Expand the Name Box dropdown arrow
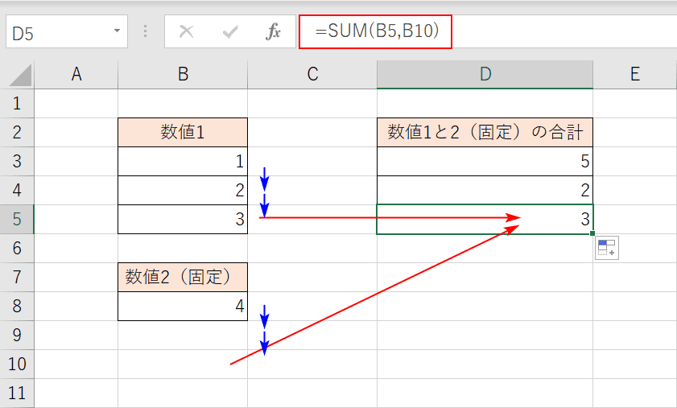The image size is (677, 408). click(x=117, y=31)
